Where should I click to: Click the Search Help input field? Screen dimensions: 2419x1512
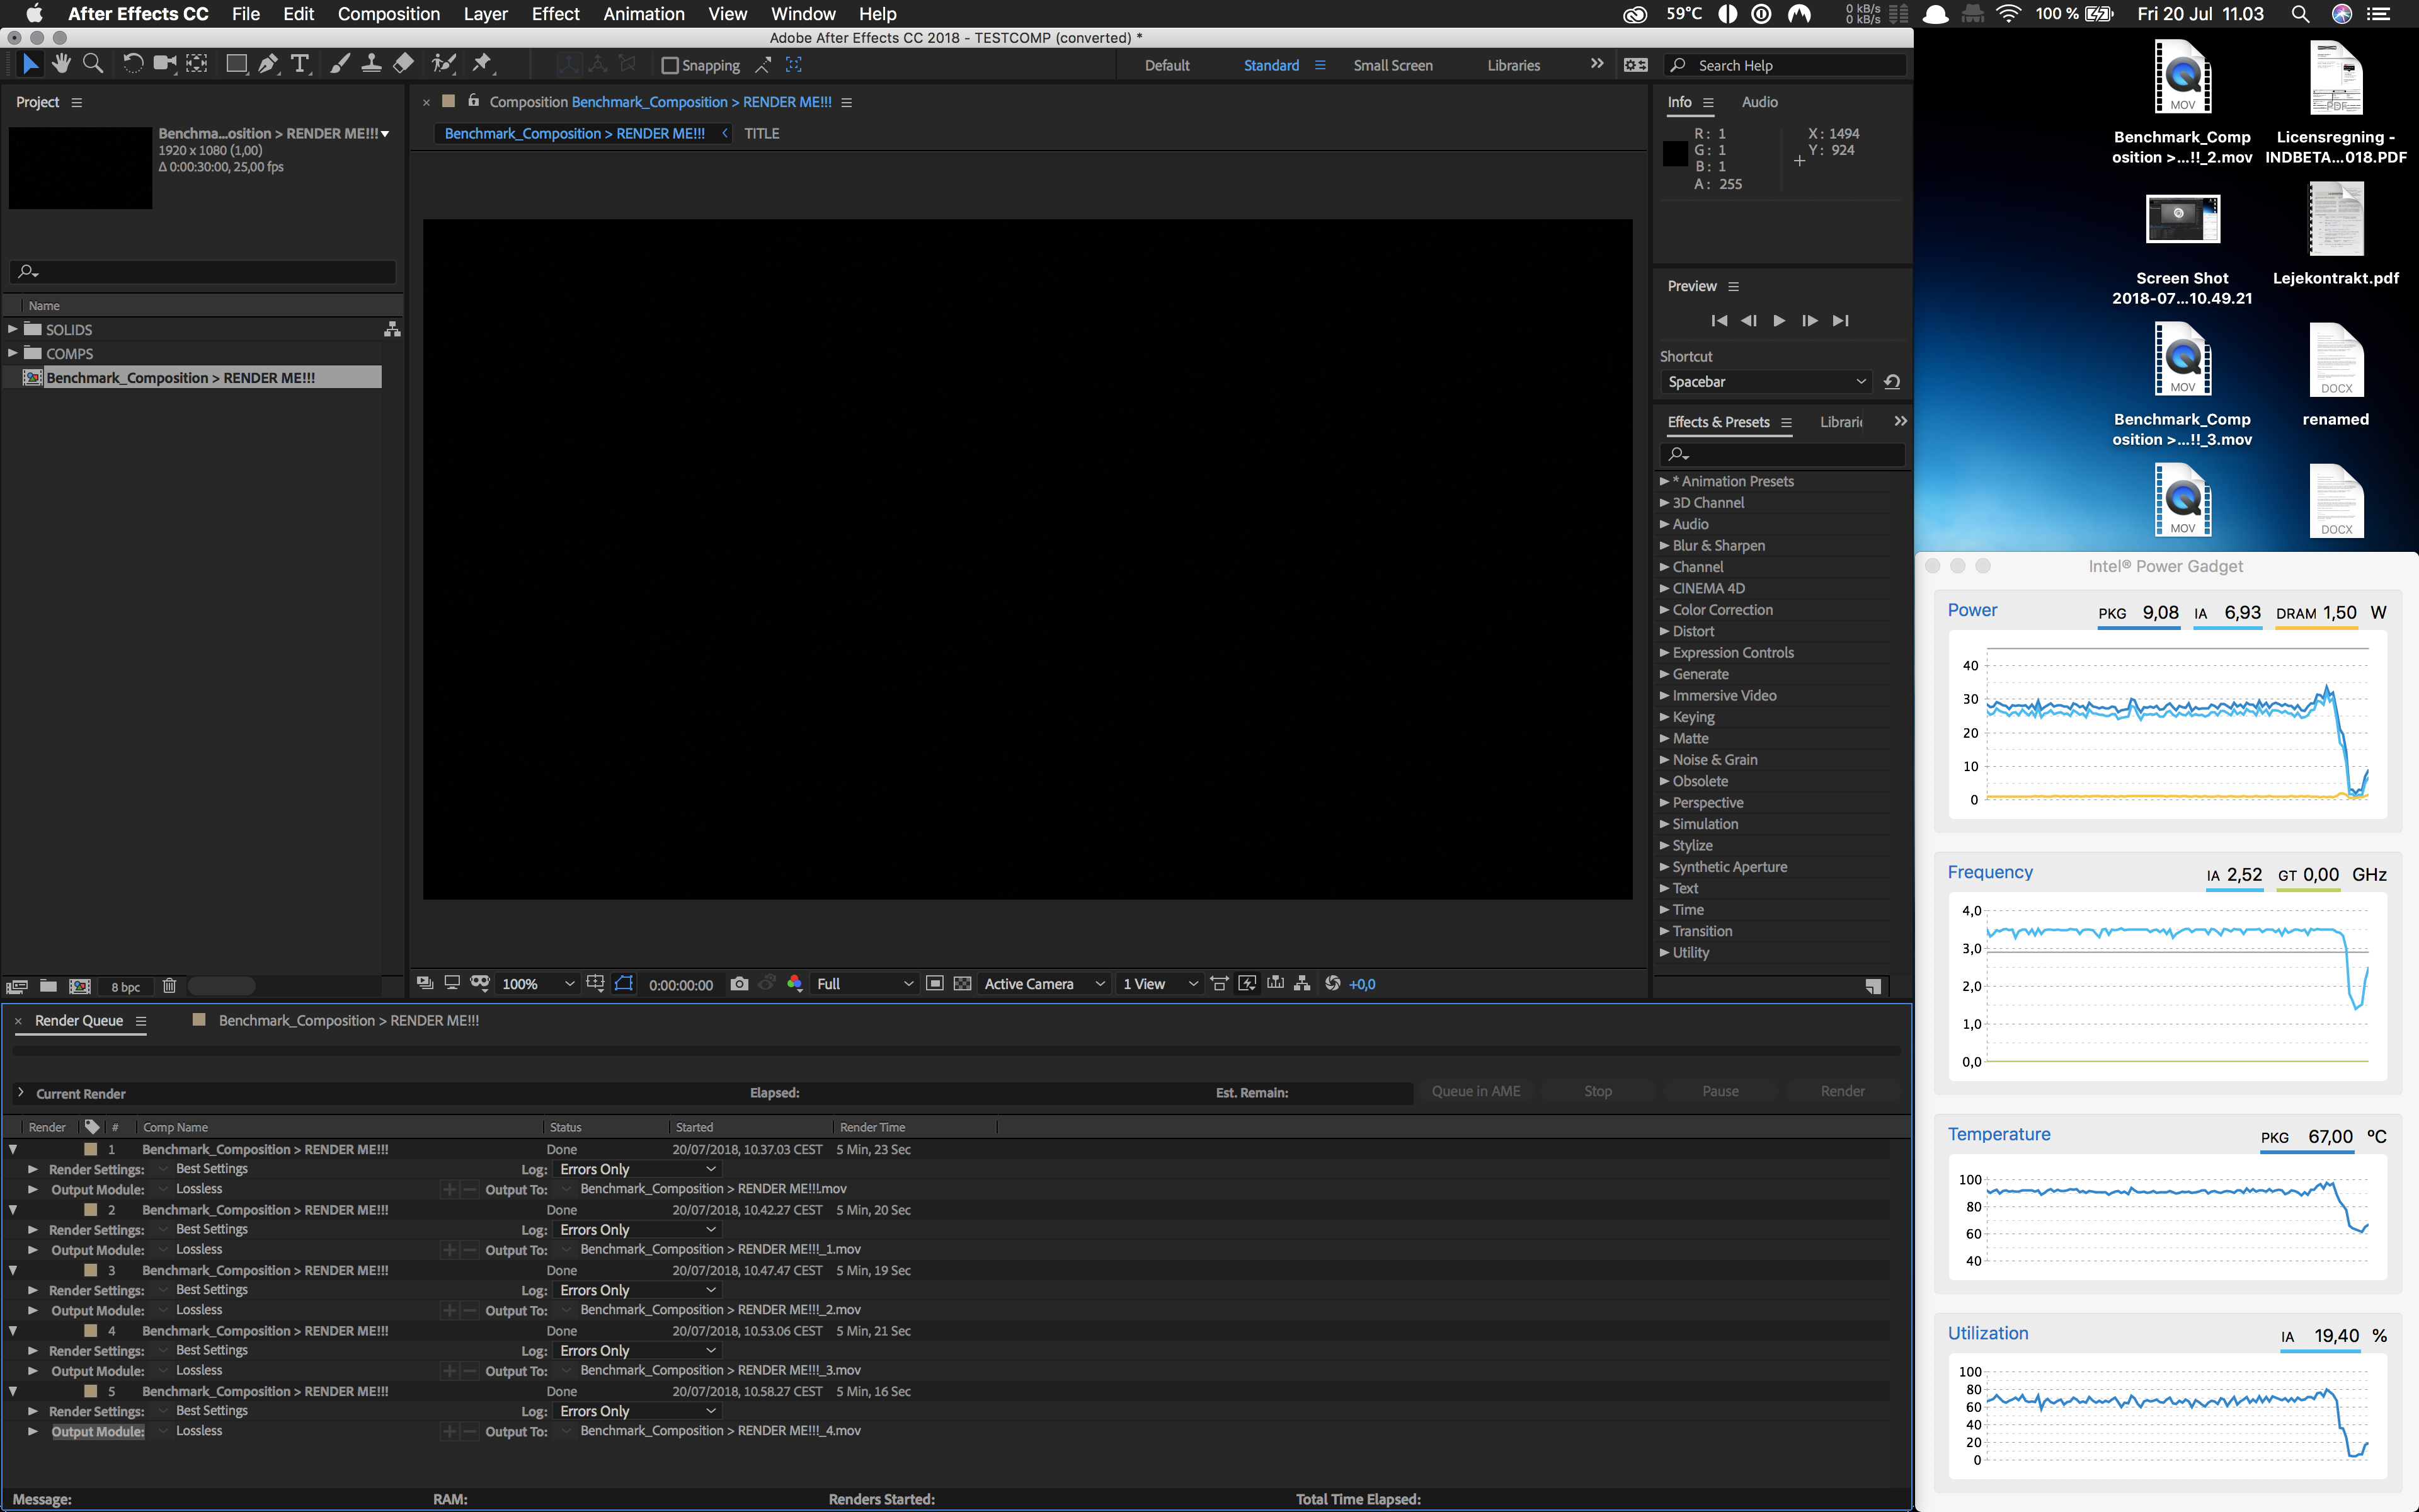[1795, 65]
